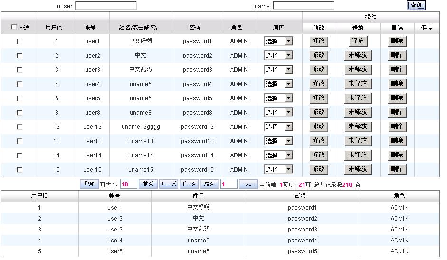Click the uname search input field

304,6
